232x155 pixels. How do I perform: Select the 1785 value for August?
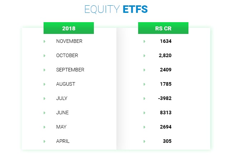tap(166, 84)
